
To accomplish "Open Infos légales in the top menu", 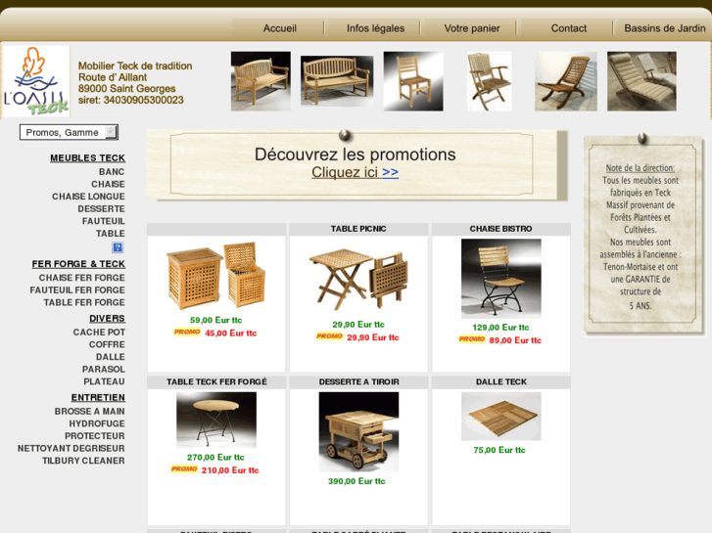I will [375, 28].
